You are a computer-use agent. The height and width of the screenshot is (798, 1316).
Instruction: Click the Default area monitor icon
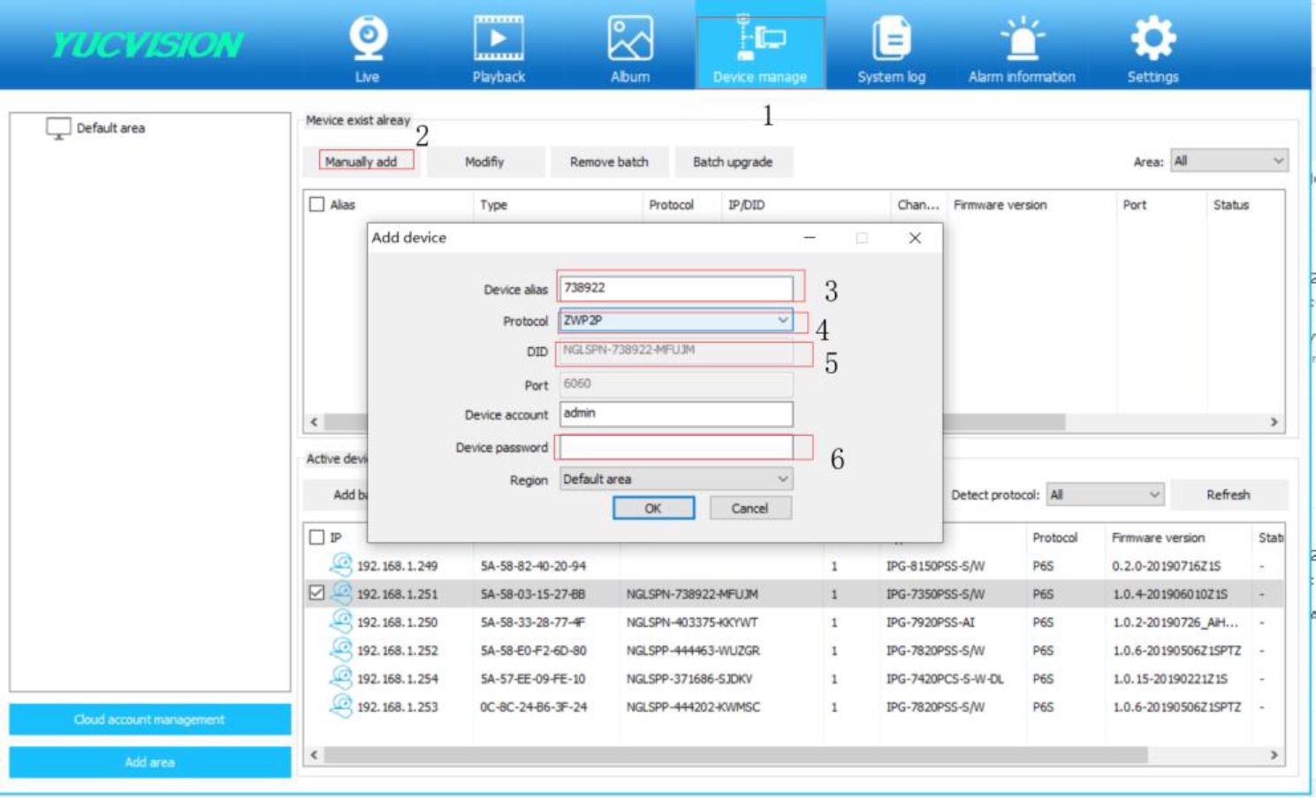pyautogui.click(x=58, y=128)
